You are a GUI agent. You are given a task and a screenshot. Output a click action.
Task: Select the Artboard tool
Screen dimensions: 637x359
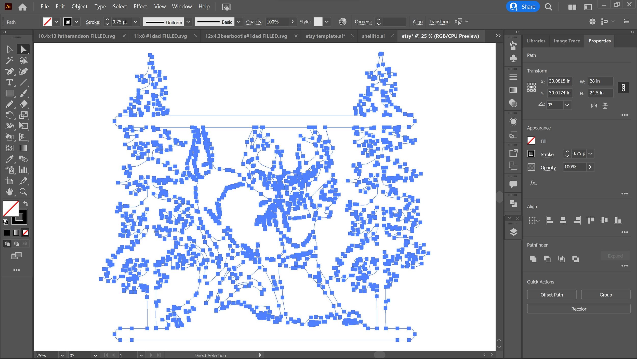[x=10, y=181]
